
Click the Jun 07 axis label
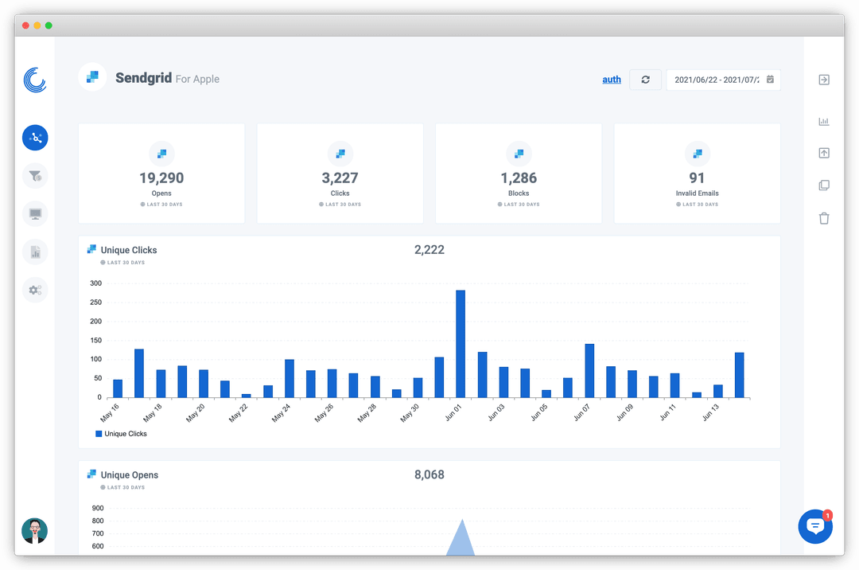[581, 412]
